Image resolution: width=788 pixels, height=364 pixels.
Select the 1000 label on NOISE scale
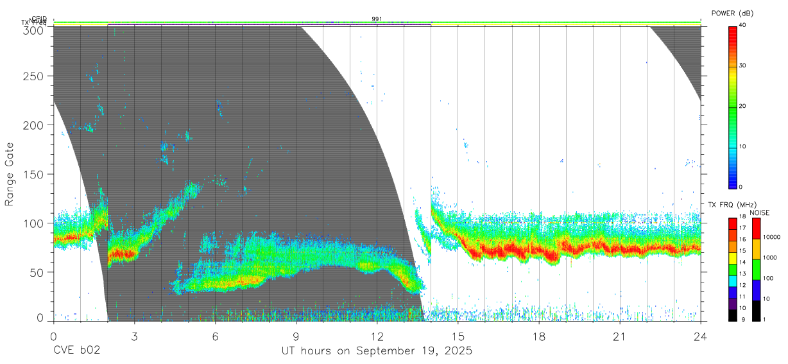769,257
